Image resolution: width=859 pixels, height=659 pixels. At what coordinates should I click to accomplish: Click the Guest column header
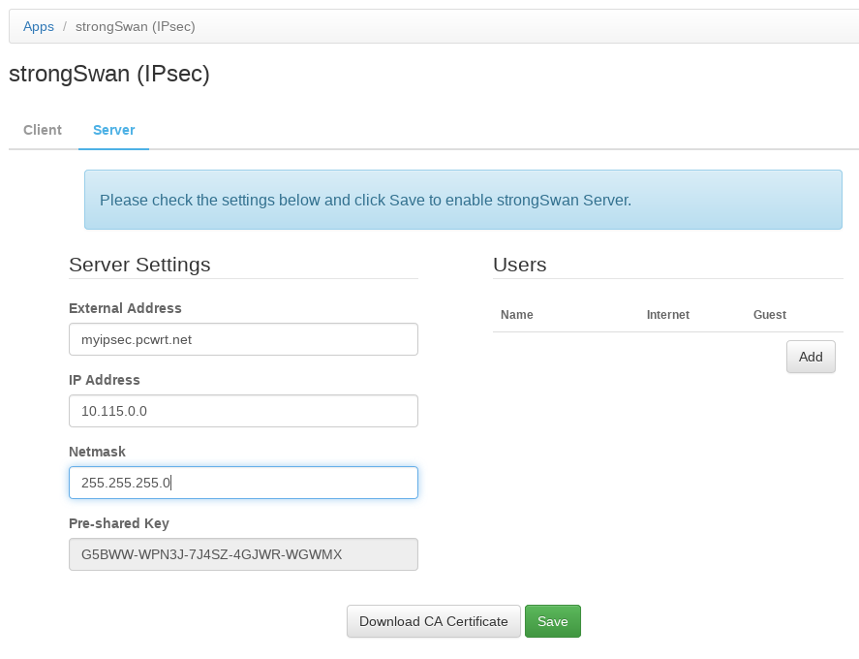click(769, 315)
